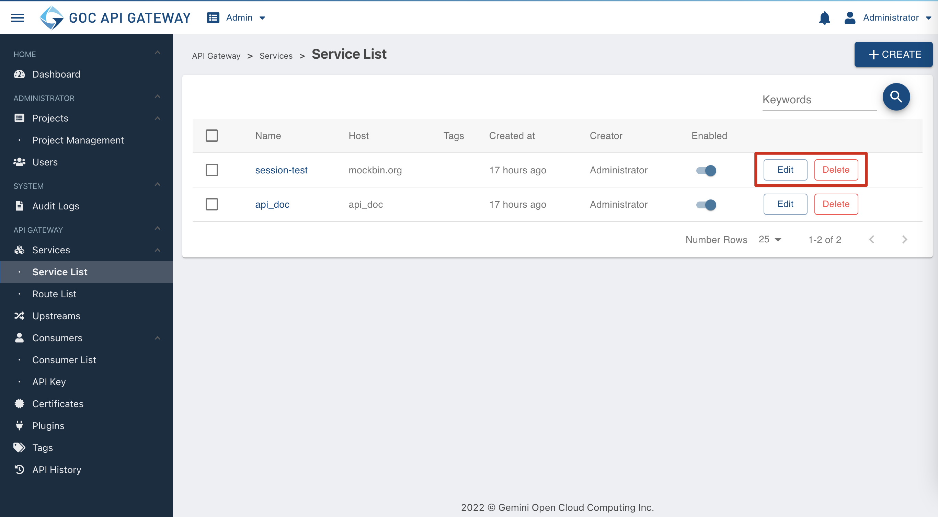Click the Services breadcrumb
Image resolution: width=938 pixels, height=517 pixels.
pos(276,56)
